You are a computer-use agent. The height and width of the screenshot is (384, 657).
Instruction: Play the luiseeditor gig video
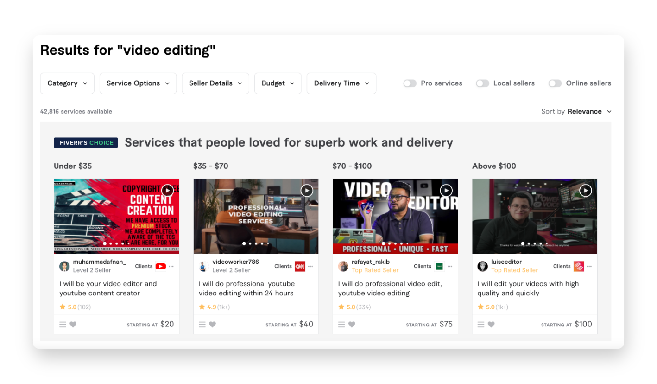[586, 190]
